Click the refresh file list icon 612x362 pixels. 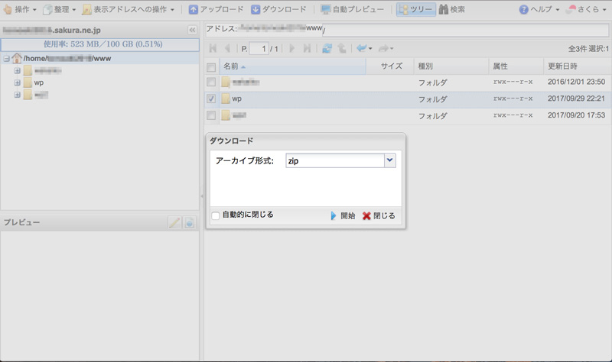(327, 48)
